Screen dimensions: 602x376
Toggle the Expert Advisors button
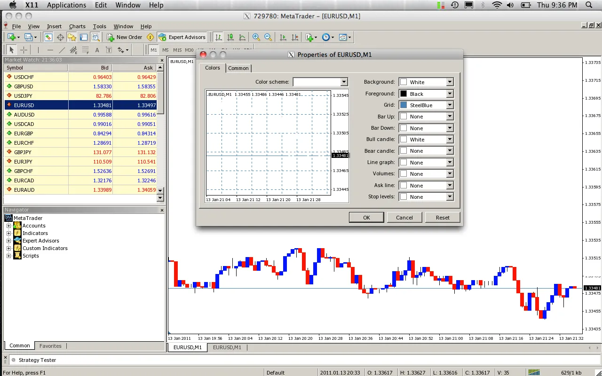click(x=183, y=37)
